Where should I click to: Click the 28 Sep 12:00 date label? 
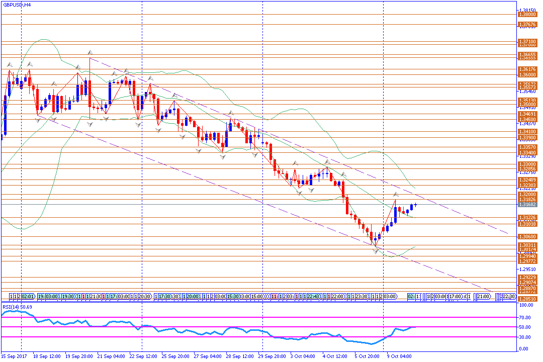(x=240, y=356)
